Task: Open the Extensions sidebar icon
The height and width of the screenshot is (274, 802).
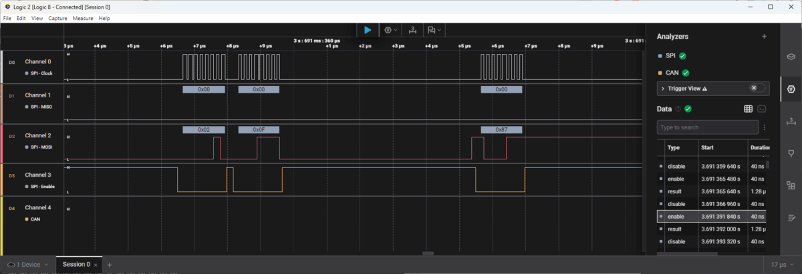Action: click(791, 185)
